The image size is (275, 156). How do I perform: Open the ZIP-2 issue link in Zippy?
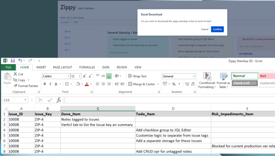[67, 44]
